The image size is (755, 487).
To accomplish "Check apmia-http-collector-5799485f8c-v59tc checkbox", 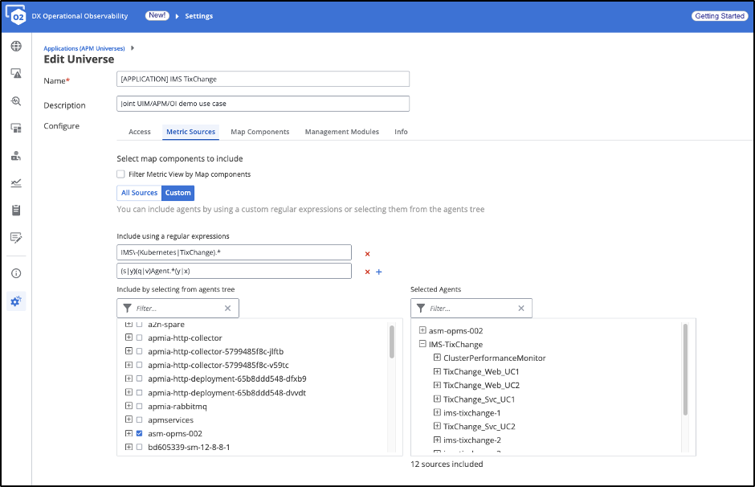I will tap(139, 365).
